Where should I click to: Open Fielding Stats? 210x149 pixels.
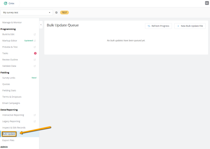click(x=9, y=90)
